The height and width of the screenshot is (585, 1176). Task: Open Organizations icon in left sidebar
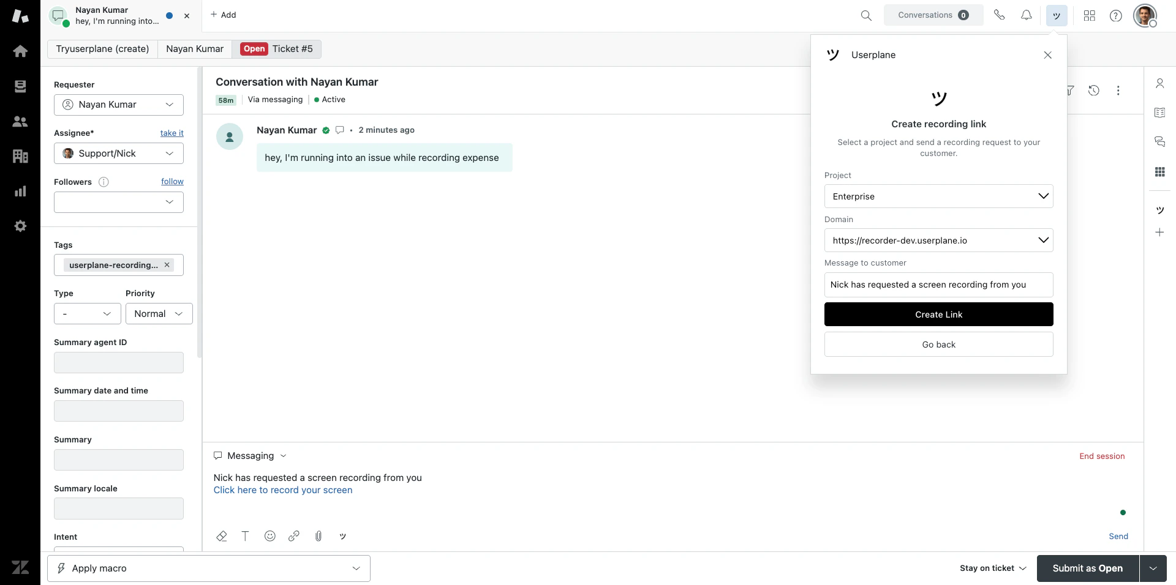20,156
